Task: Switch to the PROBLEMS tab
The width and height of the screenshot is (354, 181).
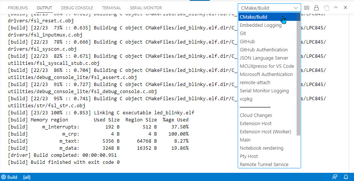Action: click(18, 8)
